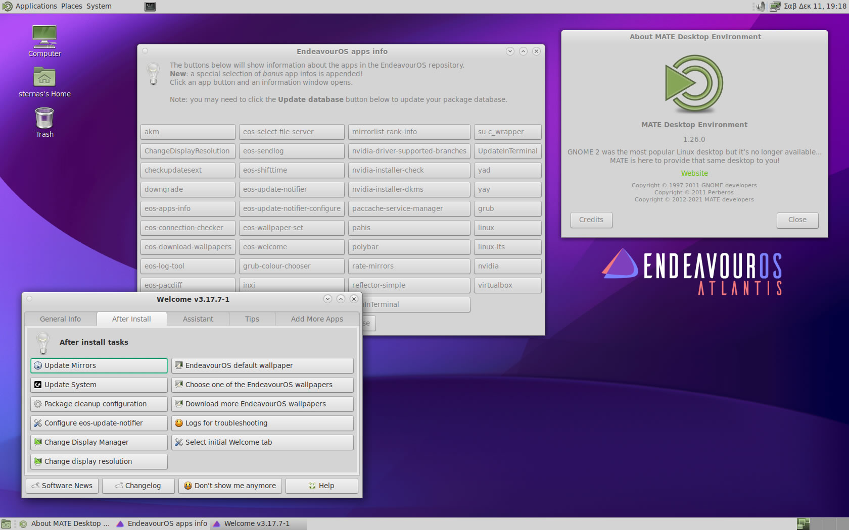849x530 pixels.
Task: Click the Credits button in About MATE
Action: (591, 220)
